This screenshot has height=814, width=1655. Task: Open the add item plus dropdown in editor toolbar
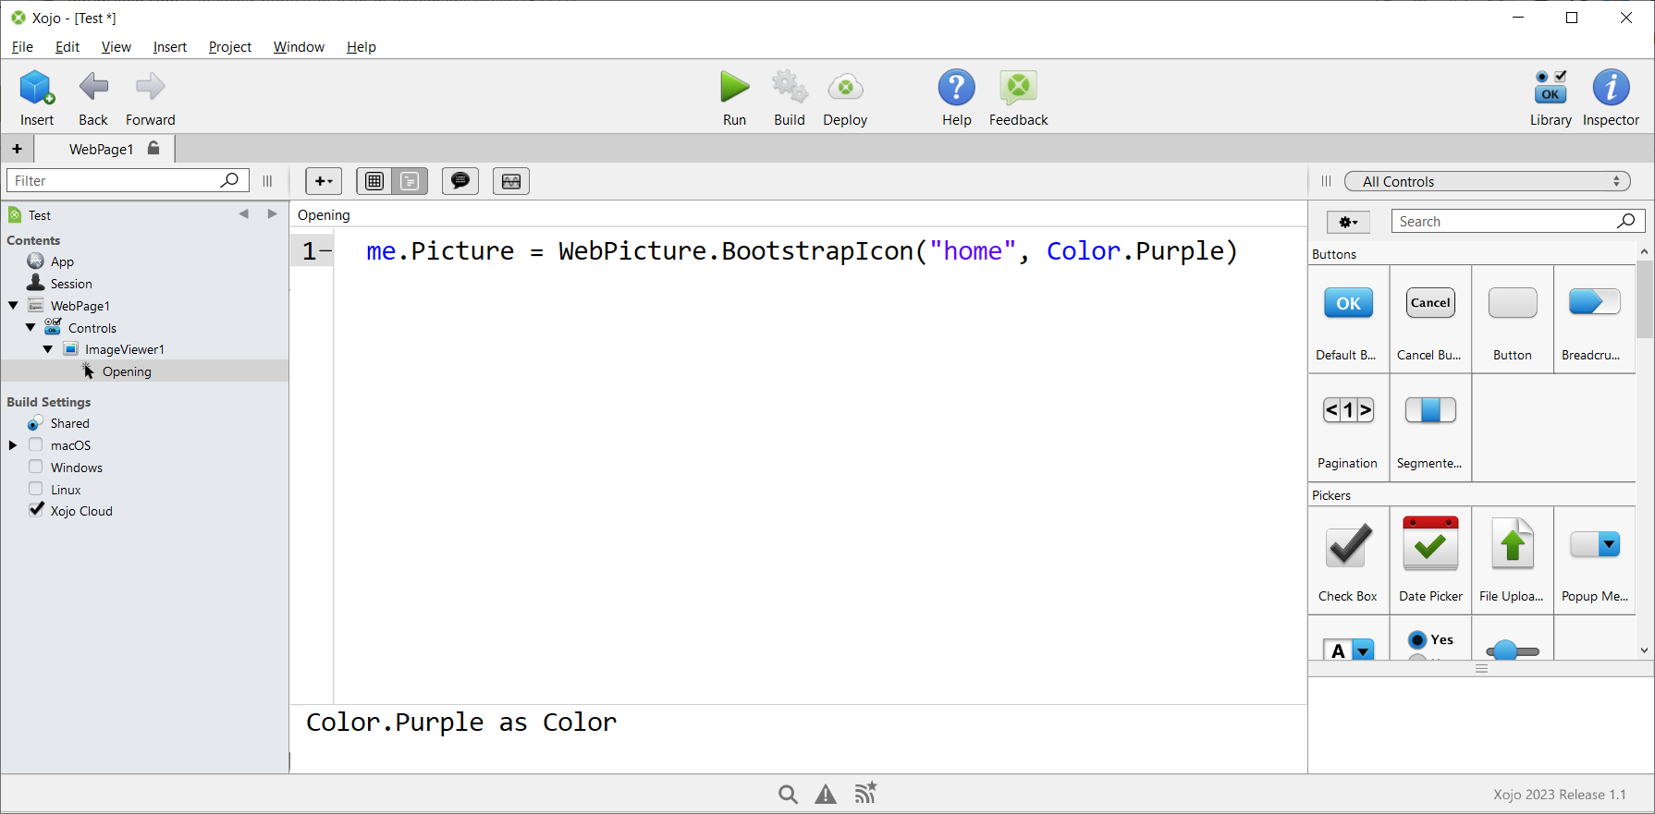(324, 181)
